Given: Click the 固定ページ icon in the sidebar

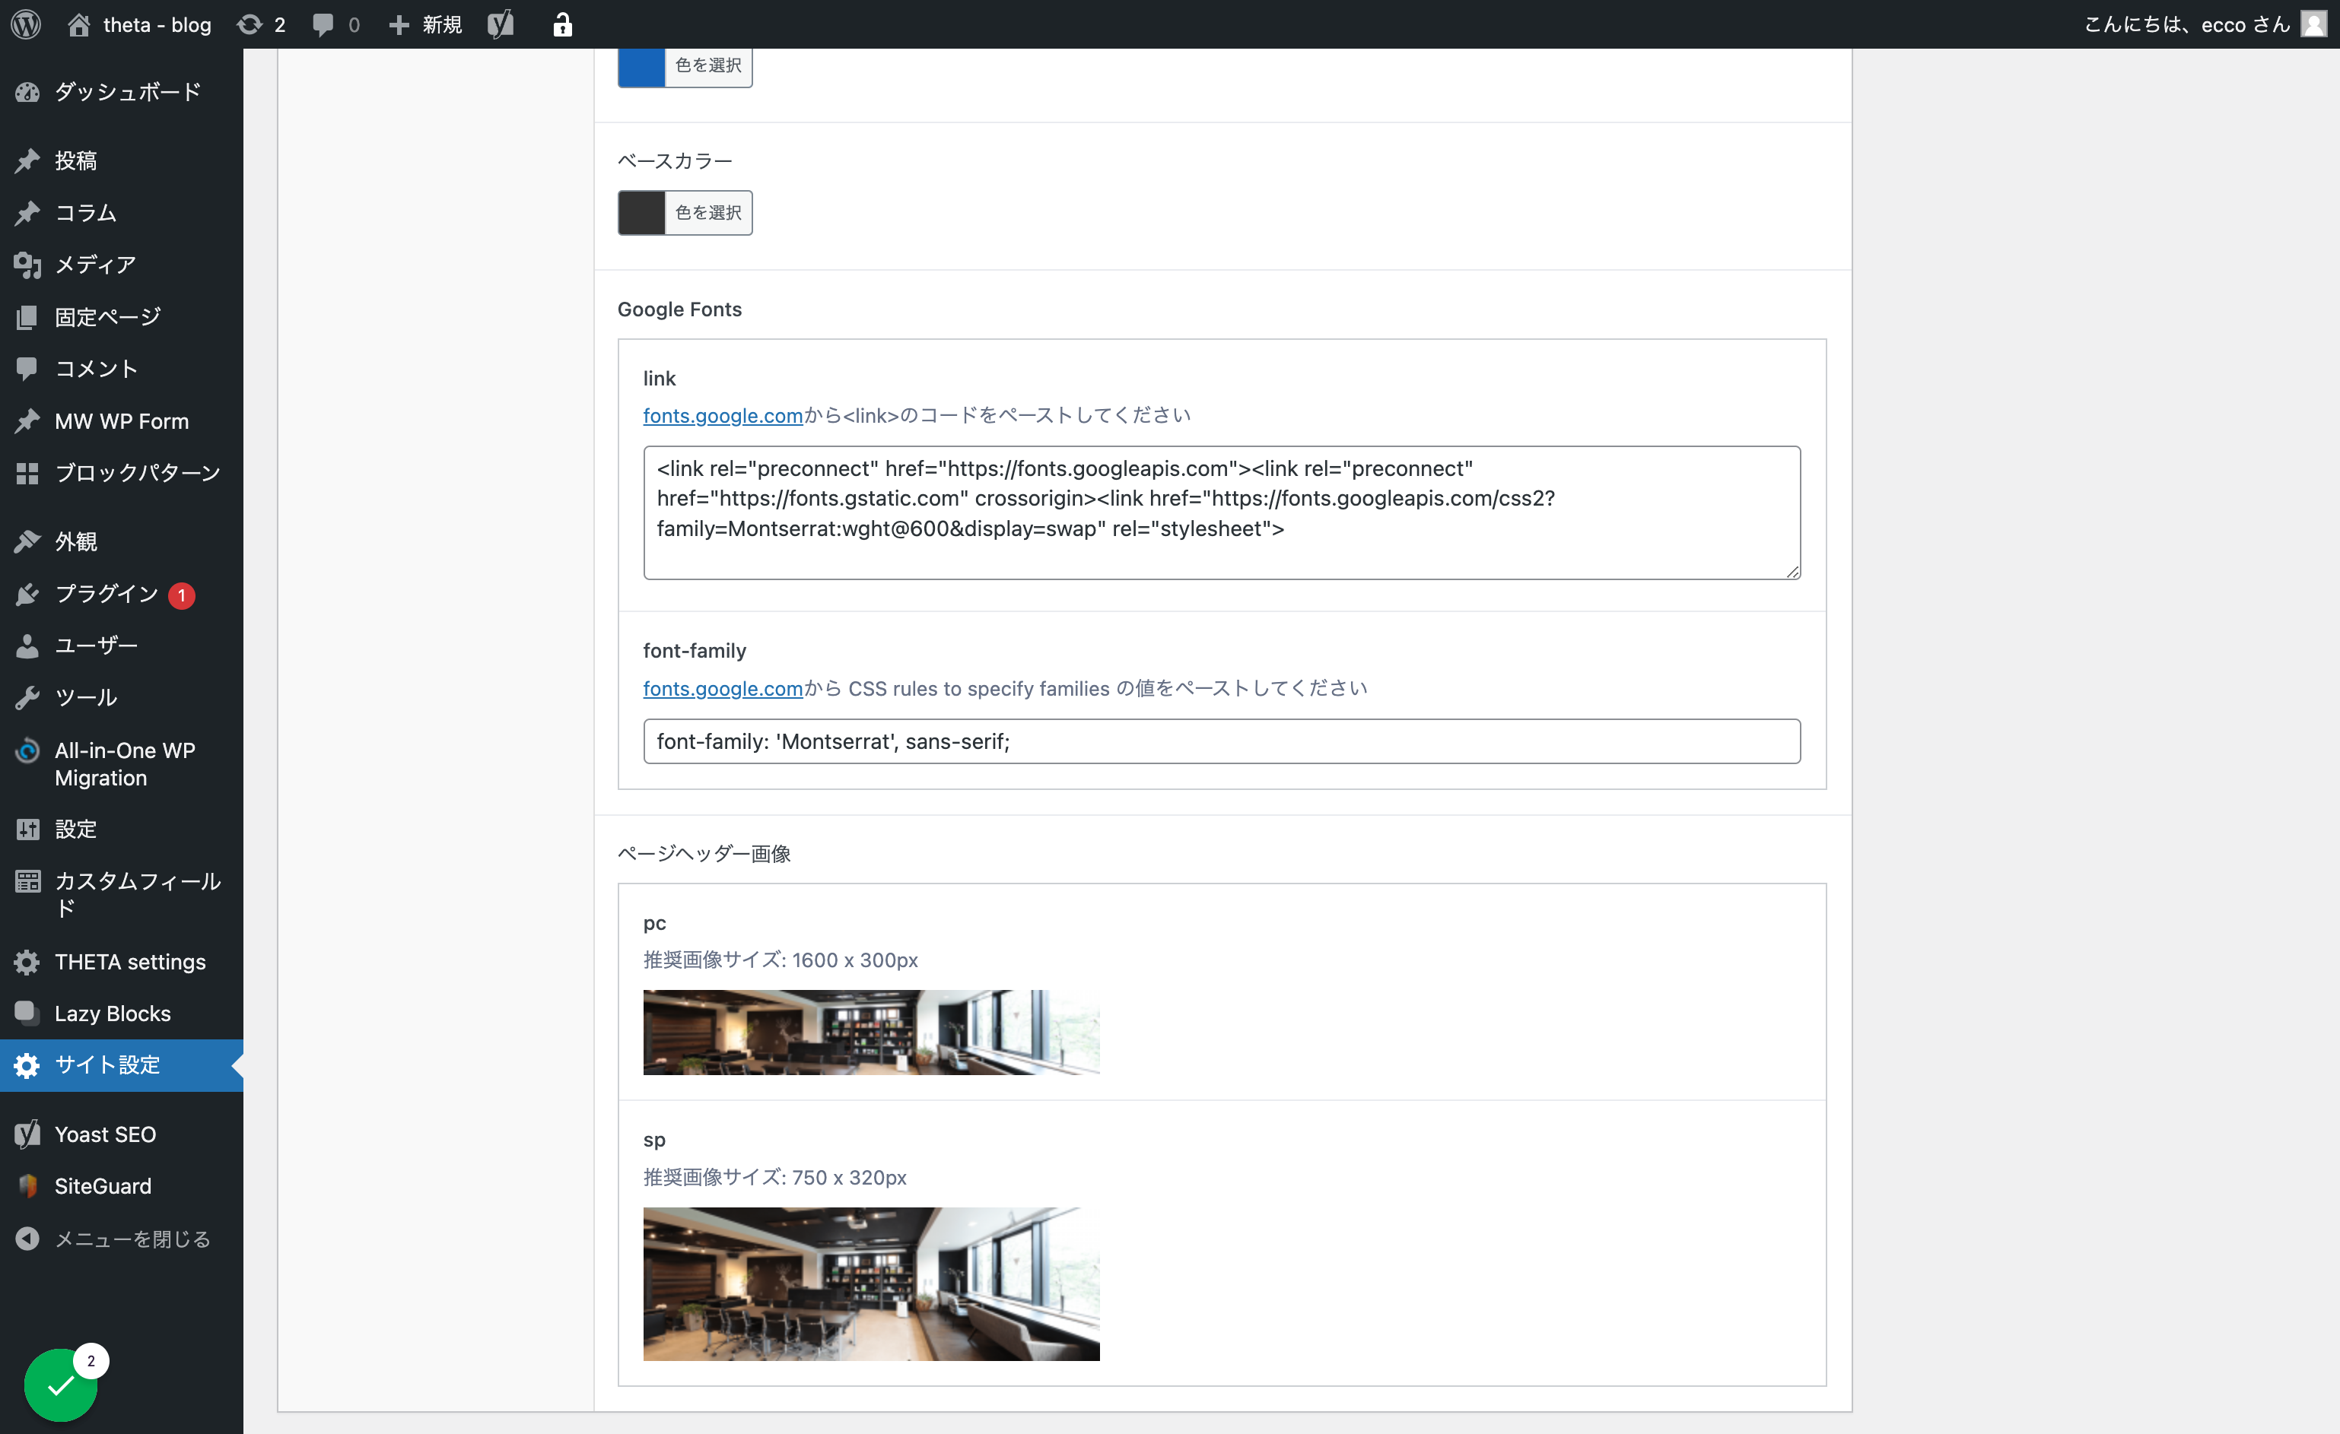Looking at the screenshot, I should [x=27, y=317].
